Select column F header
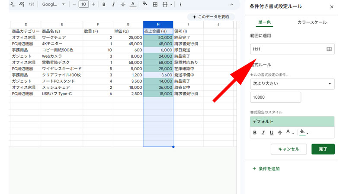Image resolution: width=346 pixels, height=194 pixels. coord(98,25)
